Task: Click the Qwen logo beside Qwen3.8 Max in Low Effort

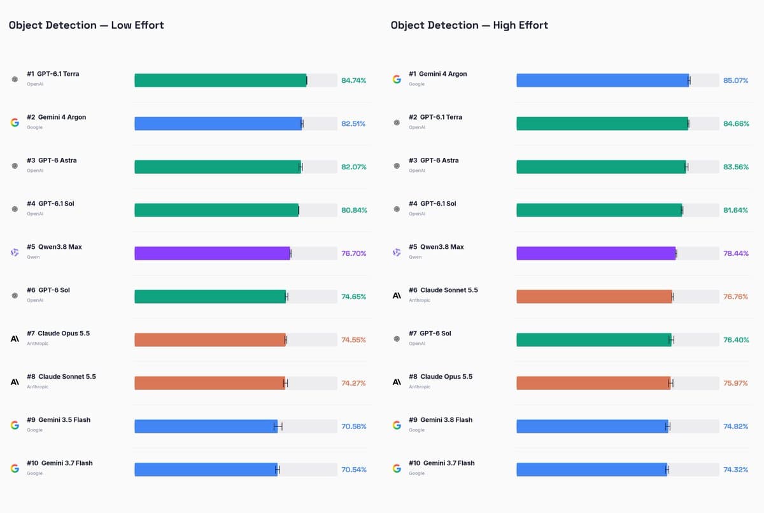Action: pos(15,252)
